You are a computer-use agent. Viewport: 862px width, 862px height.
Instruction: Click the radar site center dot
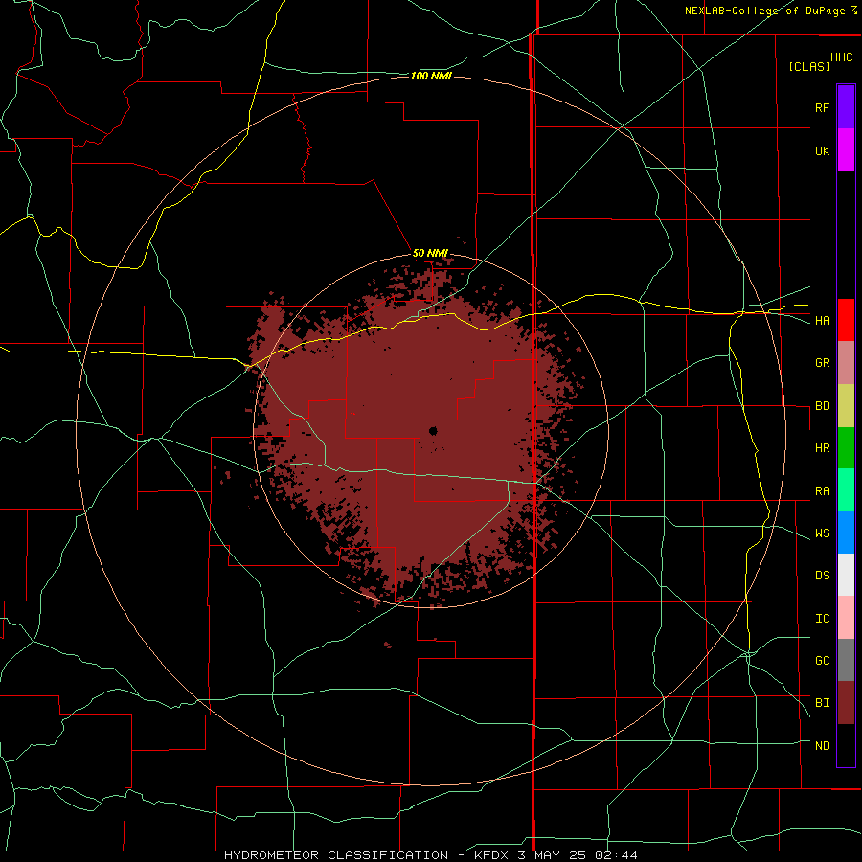[x=433, y=430]
